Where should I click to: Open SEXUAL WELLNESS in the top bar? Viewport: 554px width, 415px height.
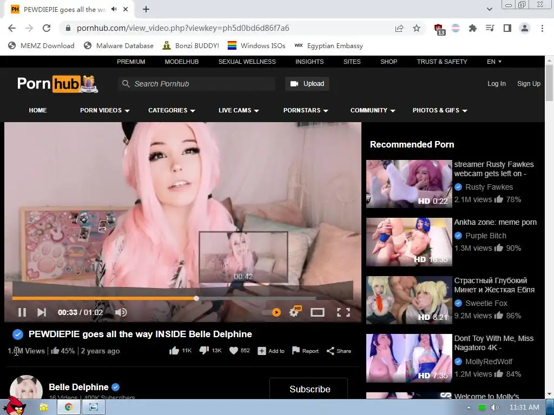click(x=247, y=62)
